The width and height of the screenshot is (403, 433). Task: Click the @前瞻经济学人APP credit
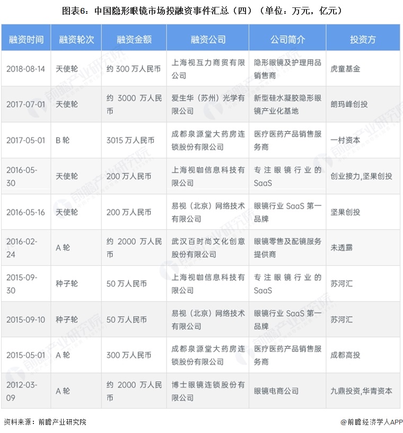pyautogui.click(x=371, y=422)
